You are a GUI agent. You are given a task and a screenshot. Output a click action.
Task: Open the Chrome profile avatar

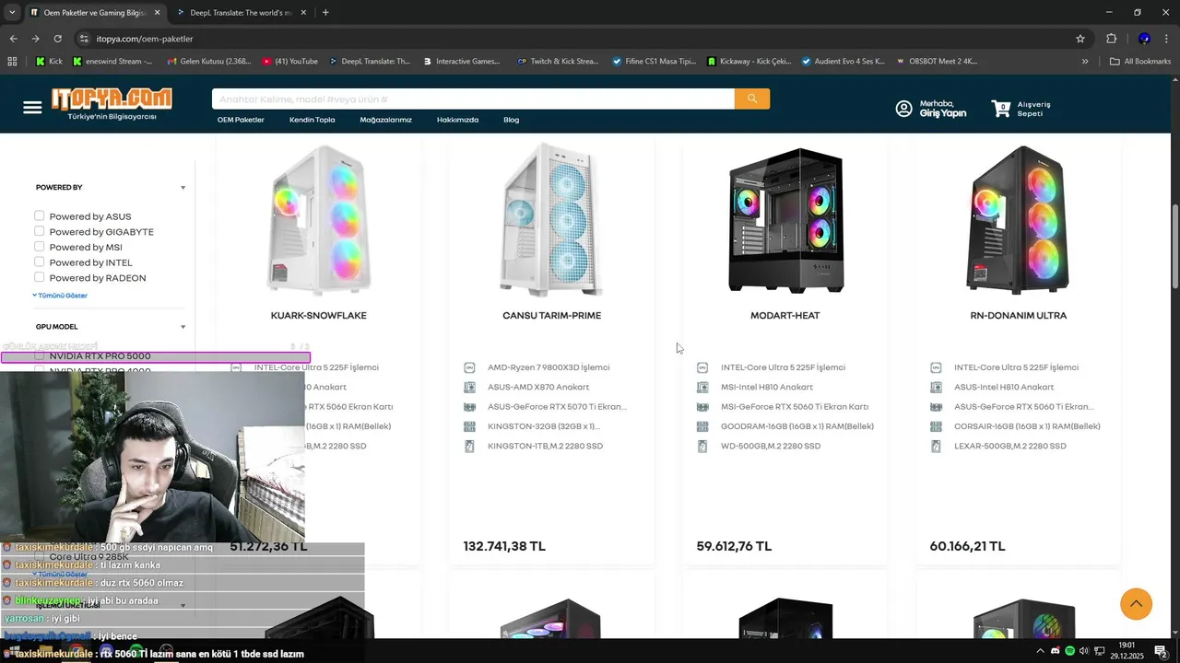click(1144, 39)
